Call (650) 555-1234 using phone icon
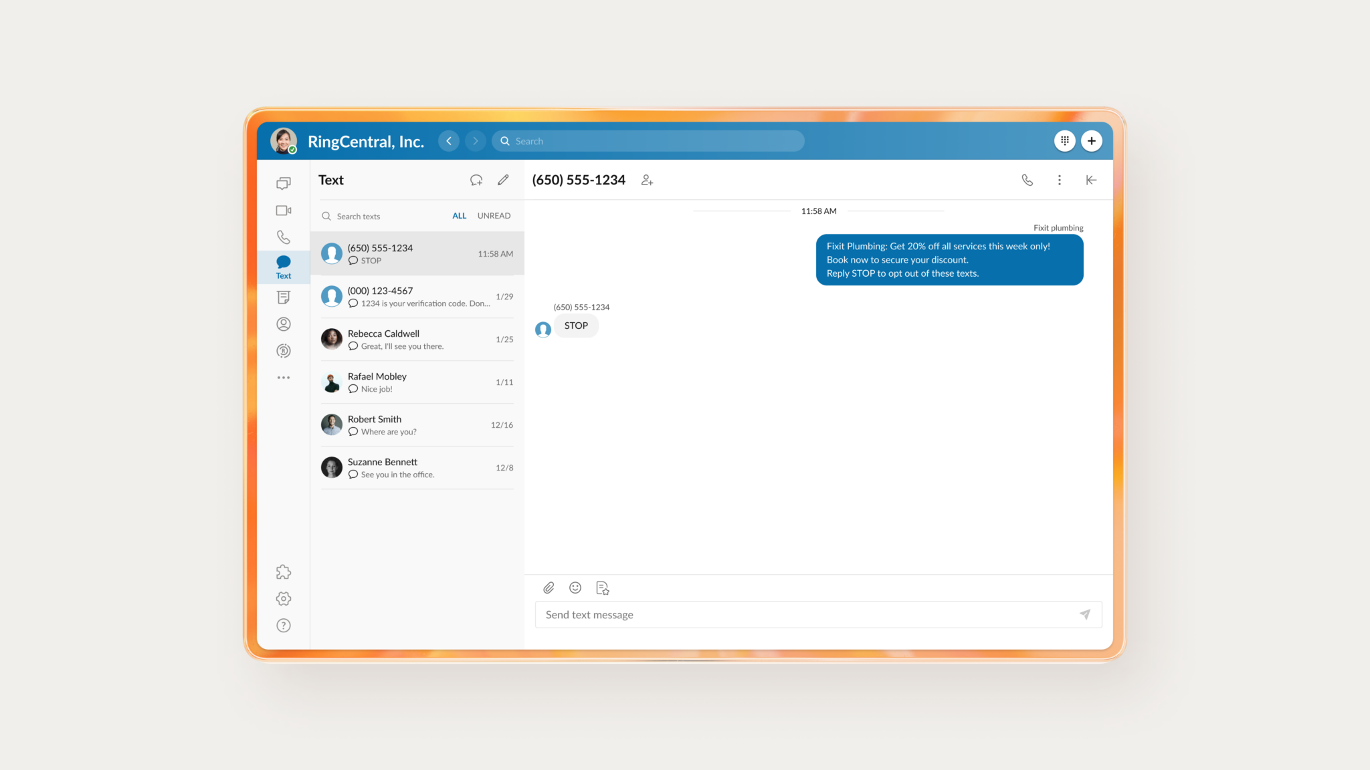Viewport: 1370px width, 770px height. tap(1027, 180)
